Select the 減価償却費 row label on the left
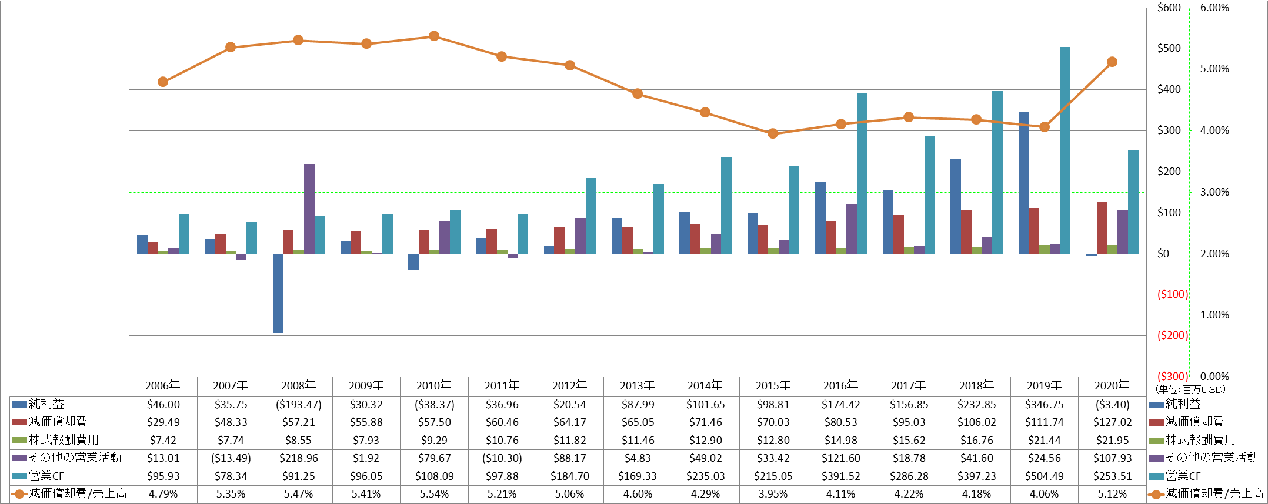Viewport: 1268px width, 504px height. pos(58,422)
